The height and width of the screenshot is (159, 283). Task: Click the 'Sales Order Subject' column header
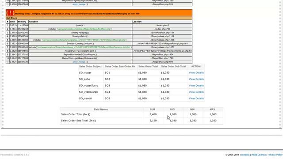click(90, 67)
